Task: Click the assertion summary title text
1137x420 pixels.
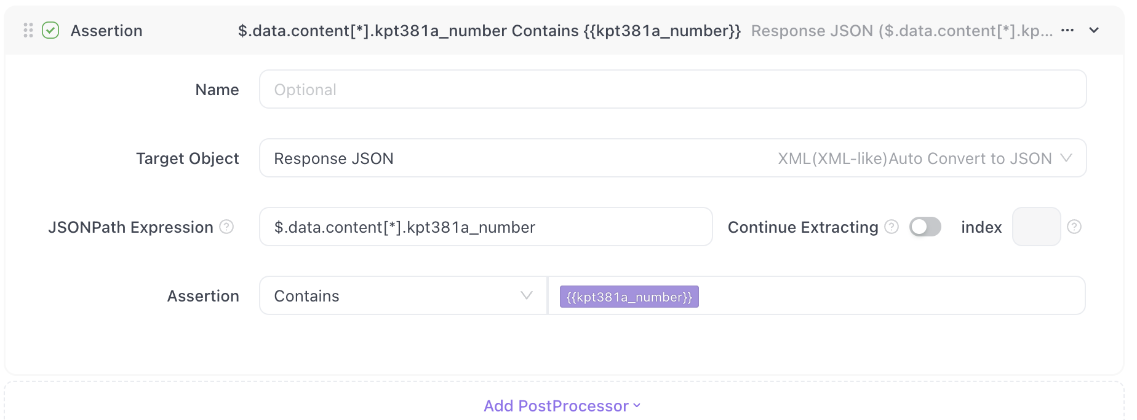Action: (x=489, y=31)
